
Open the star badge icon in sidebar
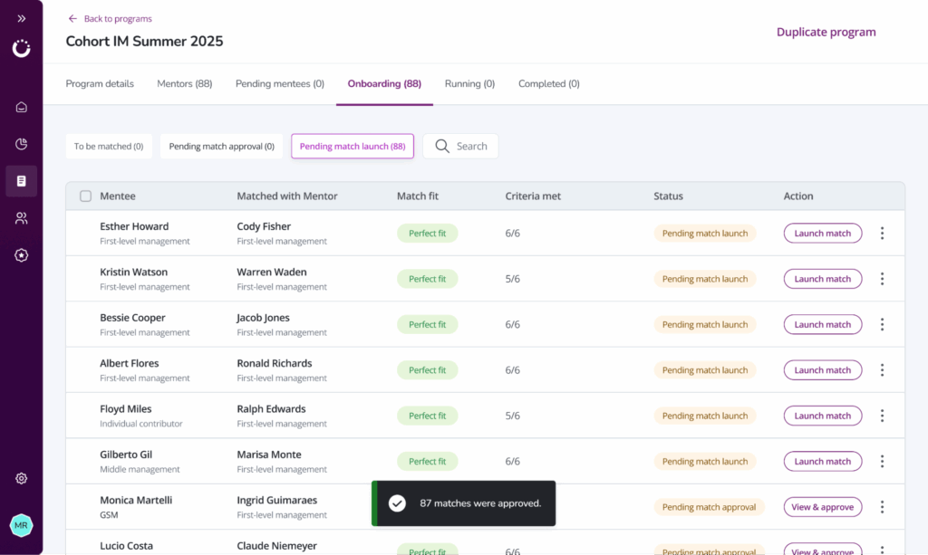[x=22, y=255]
